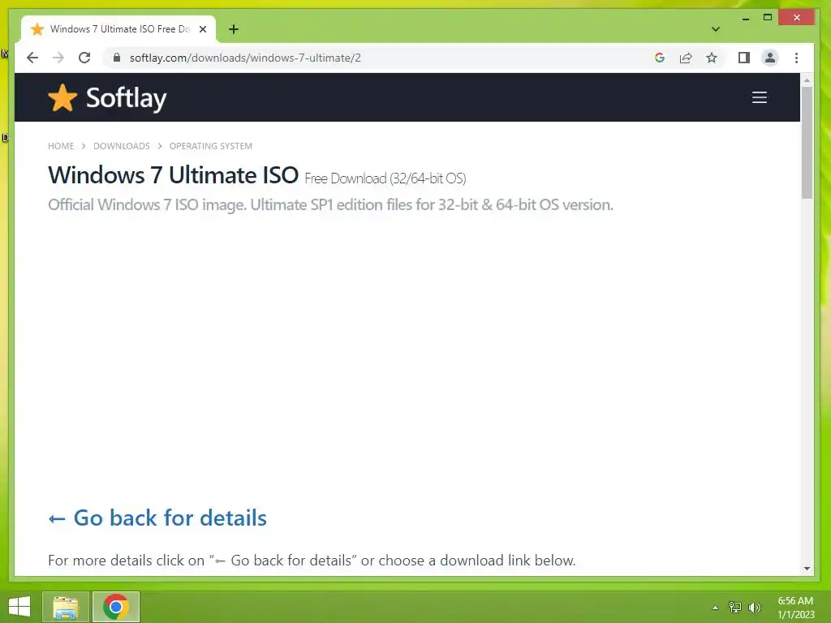Expand the tab search dropdown arrow
The image size is (831, 623).
(716, 29)
